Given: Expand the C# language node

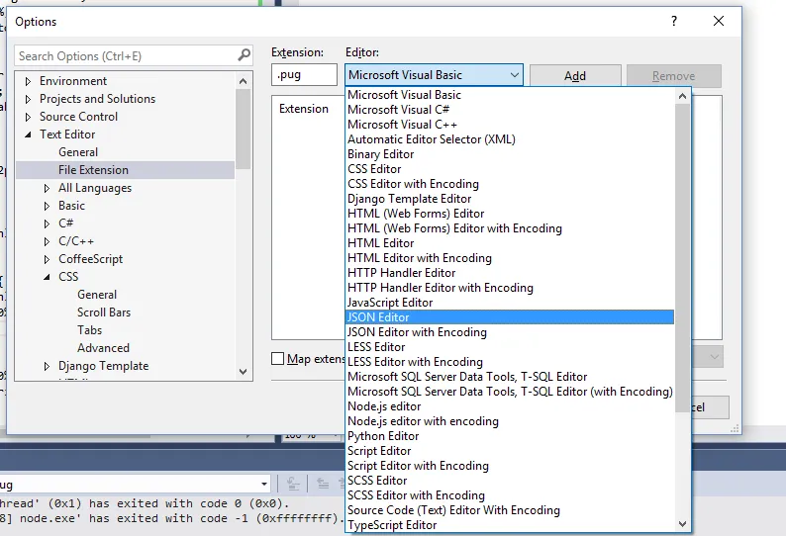Looking at the screenshot, I should click(x=47, y=223).
